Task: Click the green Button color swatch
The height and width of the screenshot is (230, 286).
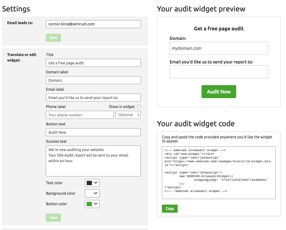Action: click(x=89, y=204)
